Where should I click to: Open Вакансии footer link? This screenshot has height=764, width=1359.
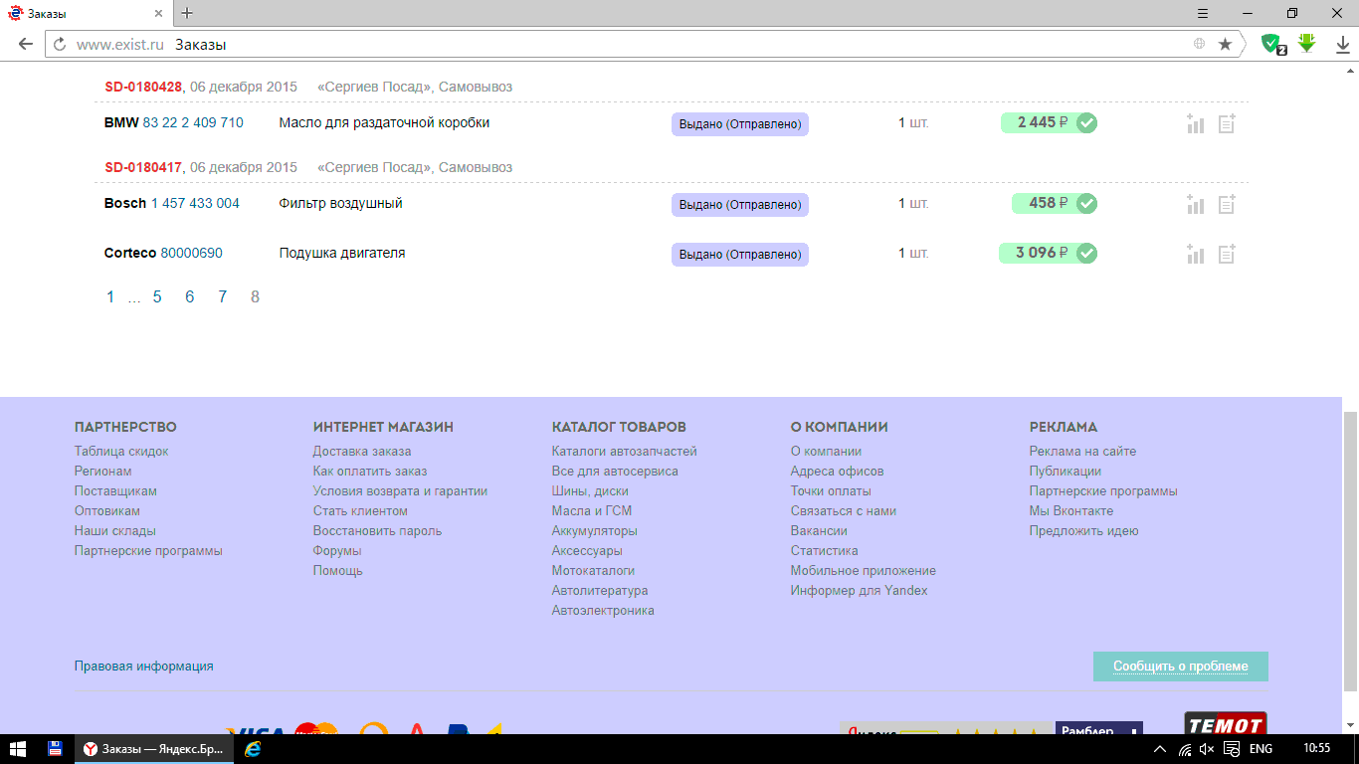point(819,530)
